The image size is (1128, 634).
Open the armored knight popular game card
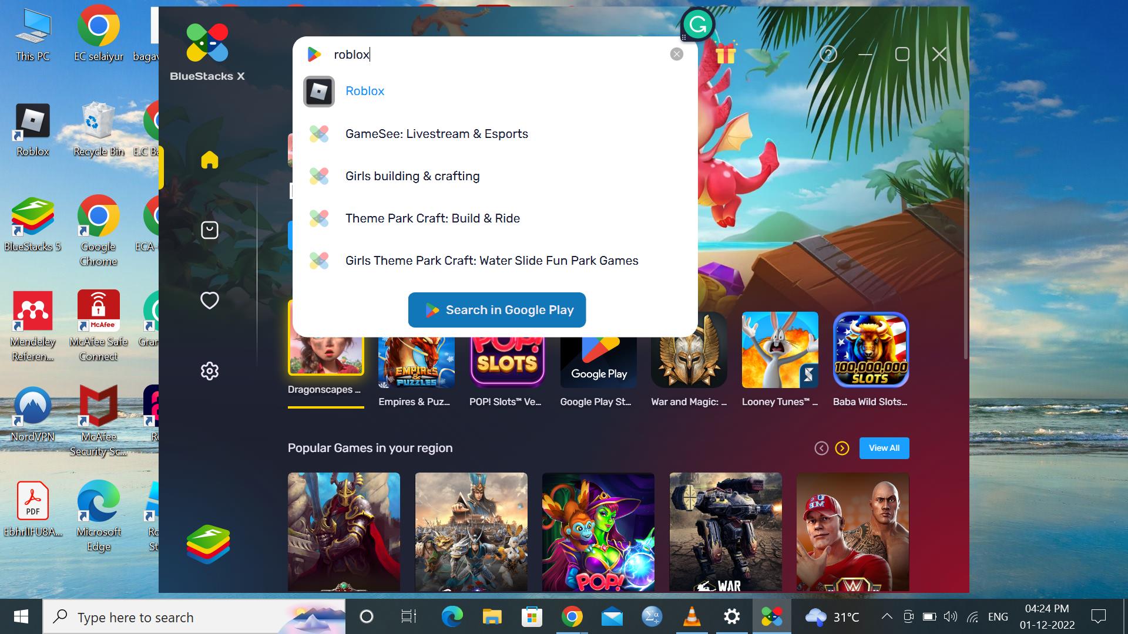coord(344,532)
